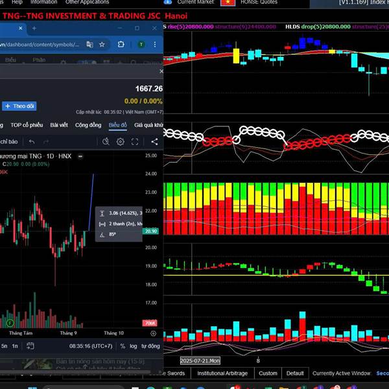
Task: Click the HLDS drop(5)20800.000 label
Action: point(318,27)
